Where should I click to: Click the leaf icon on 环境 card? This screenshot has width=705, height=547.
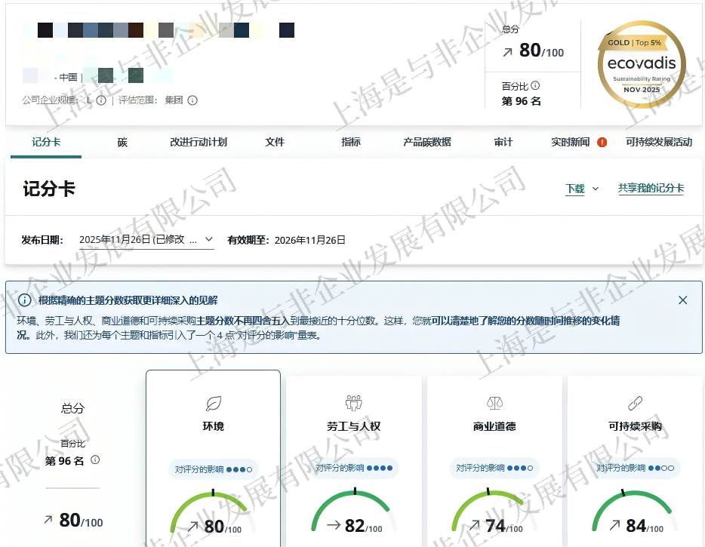pyautogui.click(x=213, y=403)
